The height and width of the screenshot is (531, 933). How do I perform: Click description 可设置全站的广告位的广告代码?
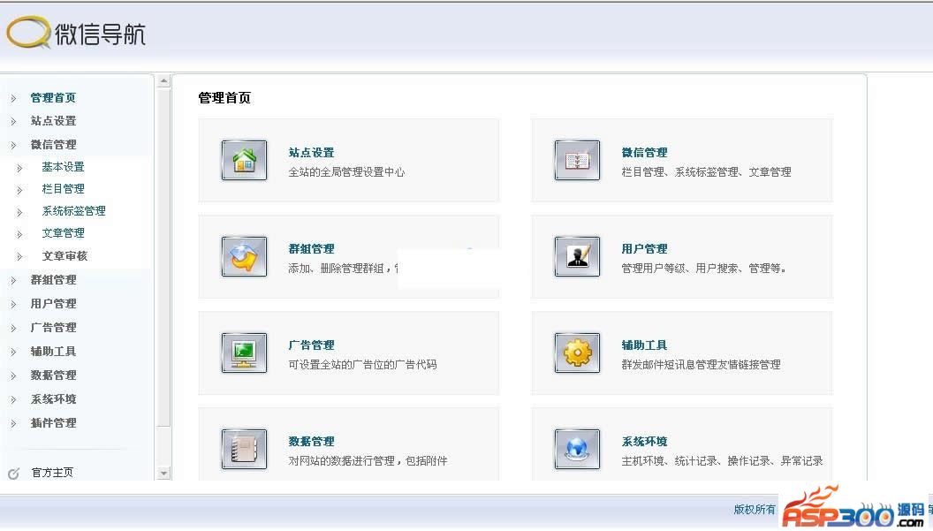click(362, 364)
